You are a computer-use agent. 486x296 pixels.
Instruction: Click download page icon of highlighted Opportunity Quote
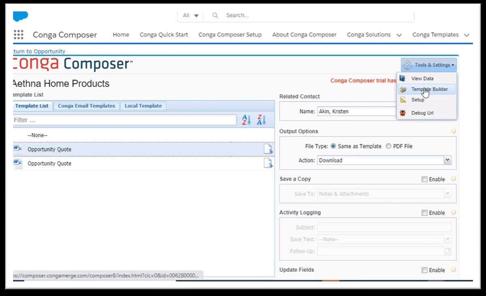(268, 149)
